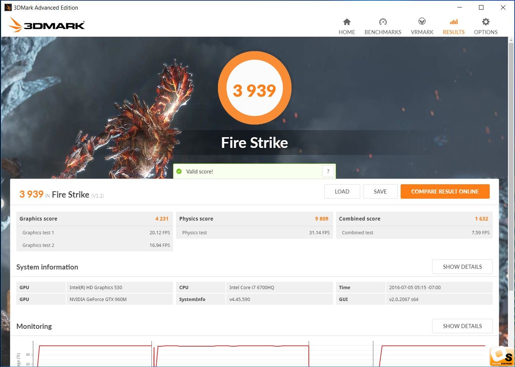The image size is (515, 367).
Task: Click the Valid score! message
Action: 199,172
